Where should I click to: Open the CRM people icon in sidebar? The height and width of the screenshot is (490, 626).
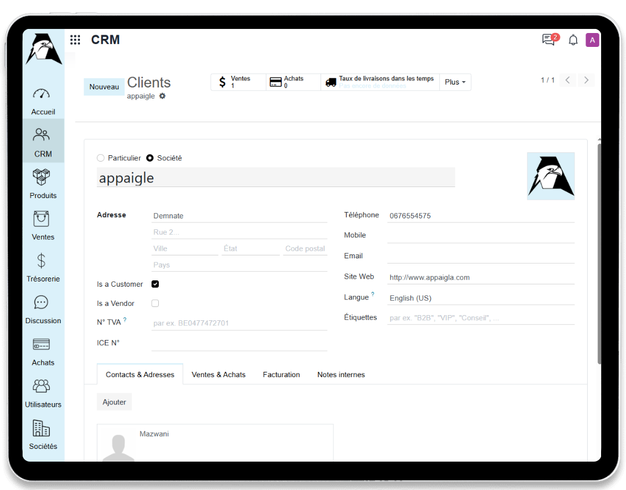coord(41,135)
